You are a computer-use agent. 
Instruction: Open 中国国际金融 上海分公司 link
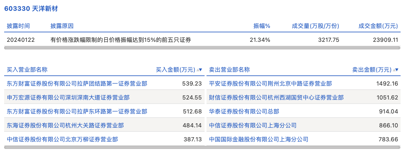[x=259, y=139]
